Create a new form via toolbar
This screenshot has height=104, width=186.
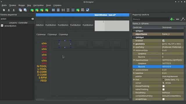click(x=4, y=10)
